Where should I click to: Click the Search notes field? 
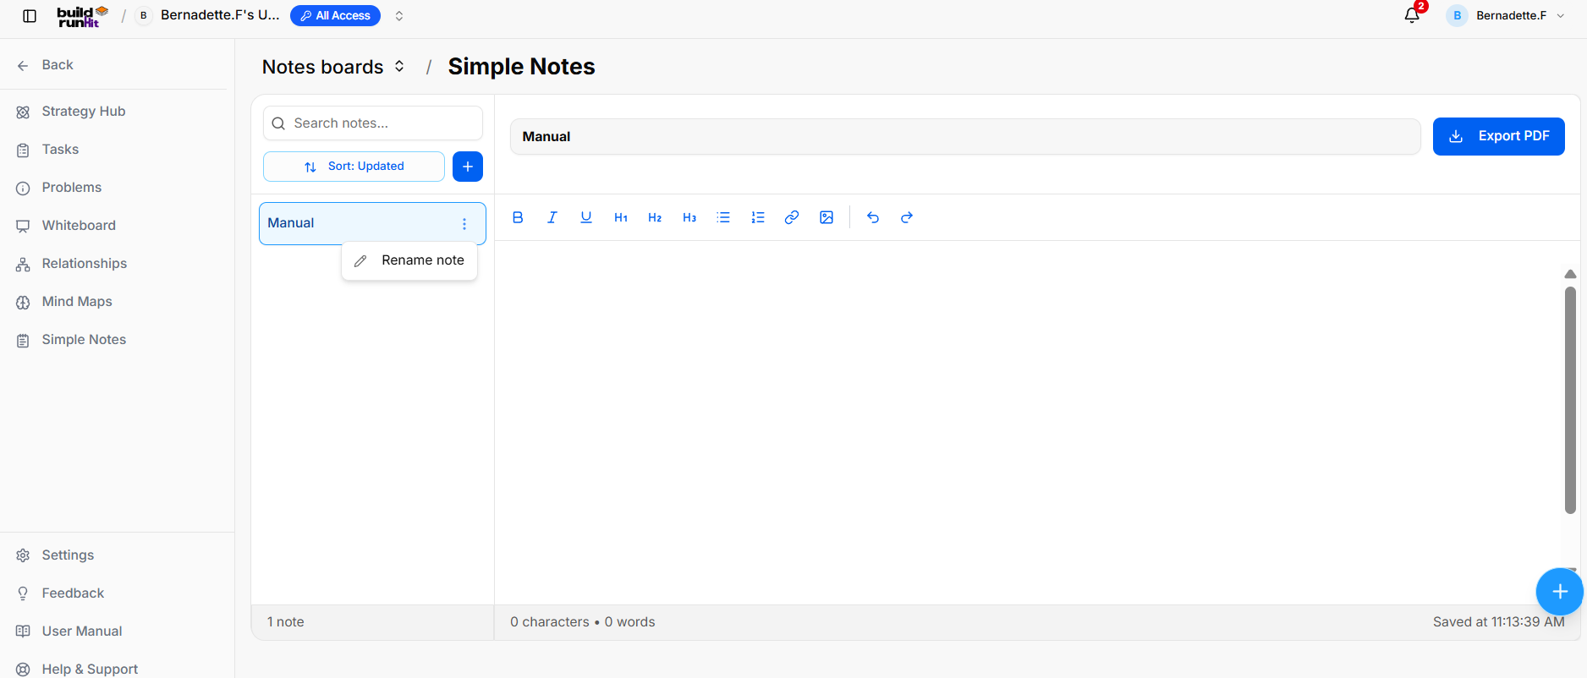tap(373, 123)
